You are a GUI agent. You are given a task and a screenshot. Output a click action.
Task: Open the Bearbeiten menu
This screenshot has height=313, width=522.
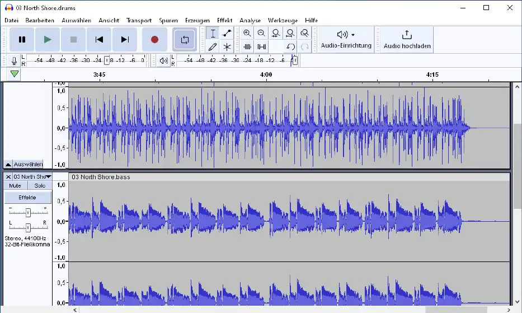click(x=40, y=20)
